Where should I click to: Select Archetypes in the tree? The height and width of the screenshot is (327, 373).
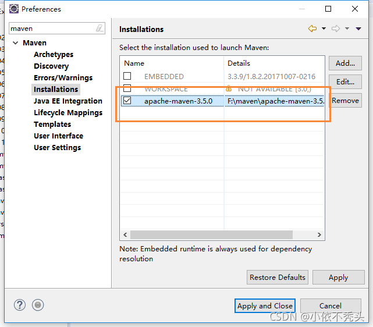tap(54, 55)
